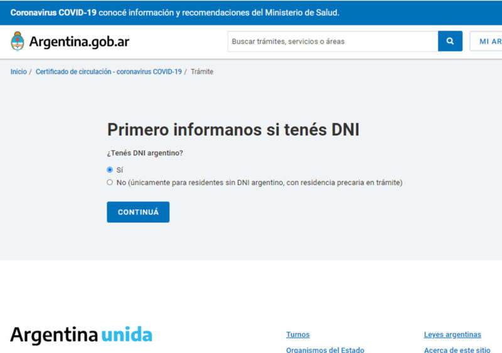Open the Coronavirus COVID-19 banner at top

[175, 13]
